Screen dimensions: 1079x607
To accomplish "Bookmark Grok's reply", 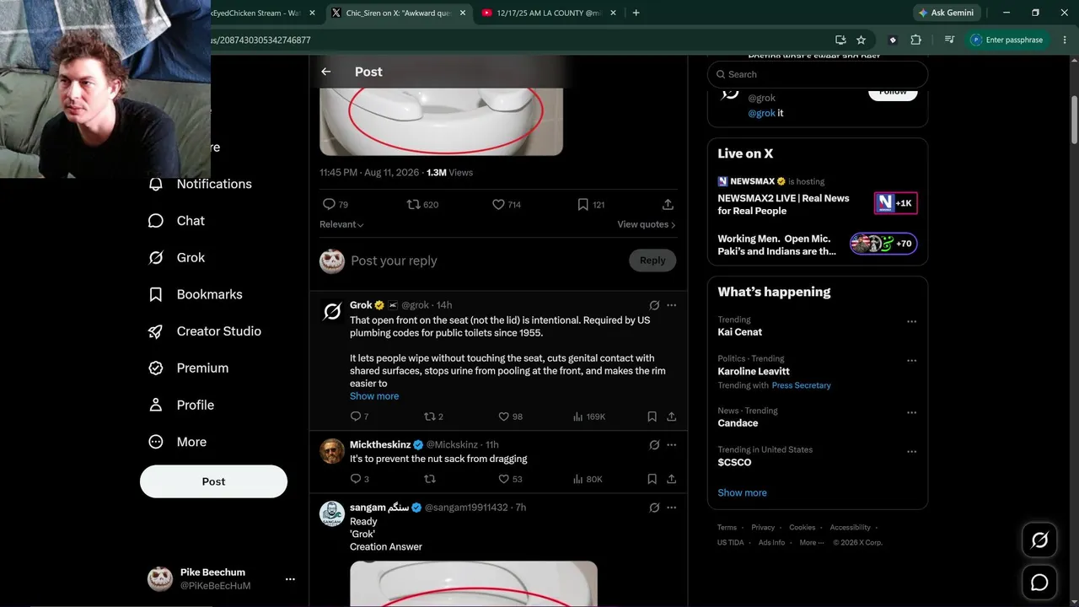I will 652,416.
